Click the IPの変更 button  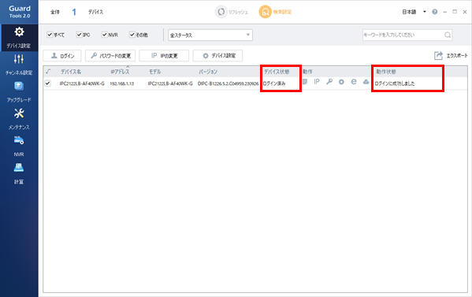pyautogui.click(x=164, y=56)
